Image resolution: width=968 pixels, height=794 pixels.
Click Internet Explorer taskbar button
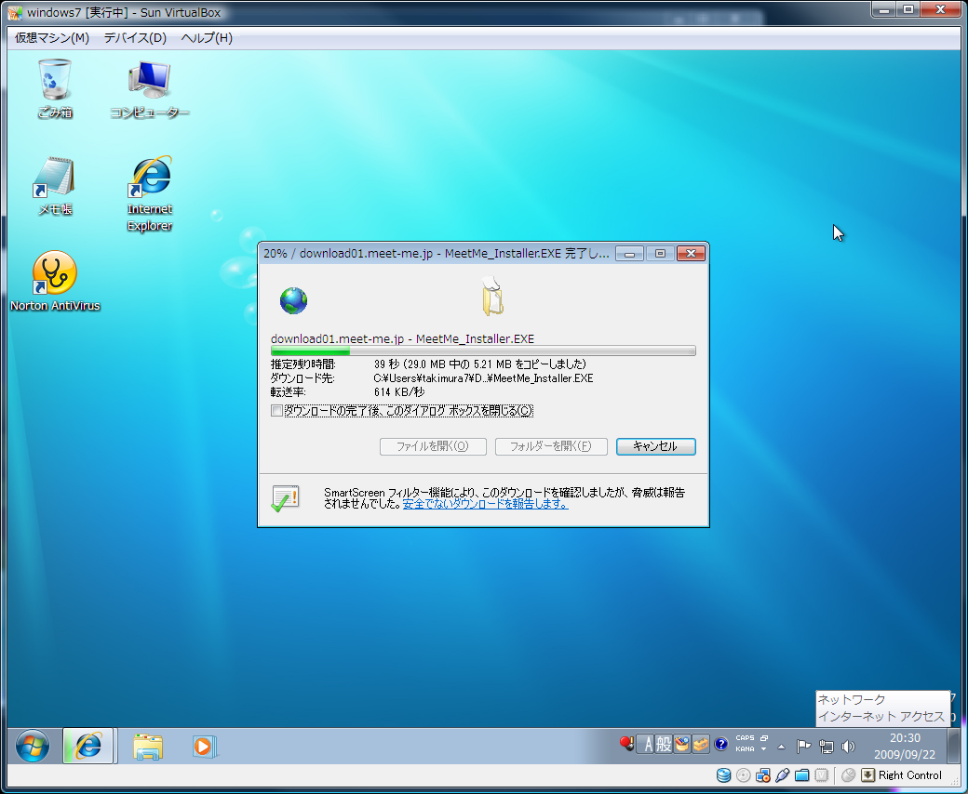tap(87, 746)
